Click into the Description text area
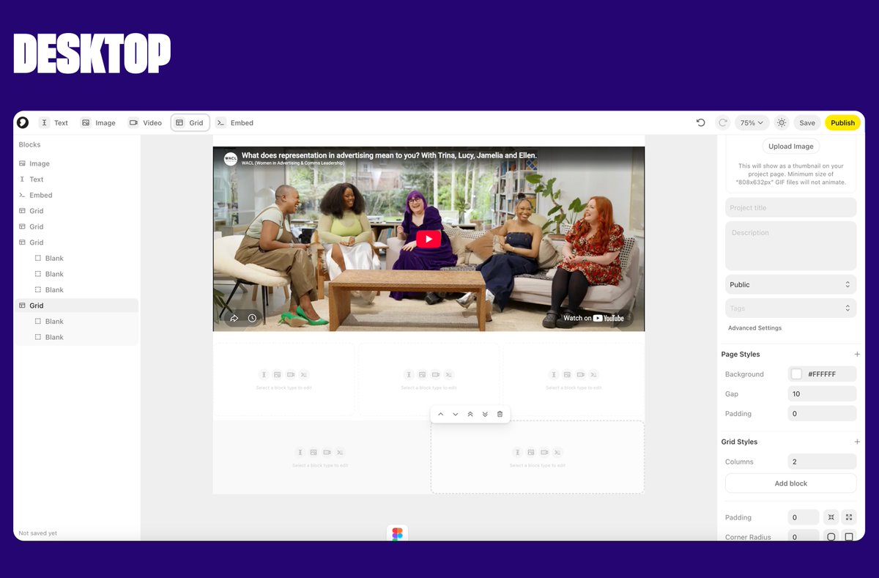This screenshot has height=578, width=879. pyautogui.click(x=791, y=246)
